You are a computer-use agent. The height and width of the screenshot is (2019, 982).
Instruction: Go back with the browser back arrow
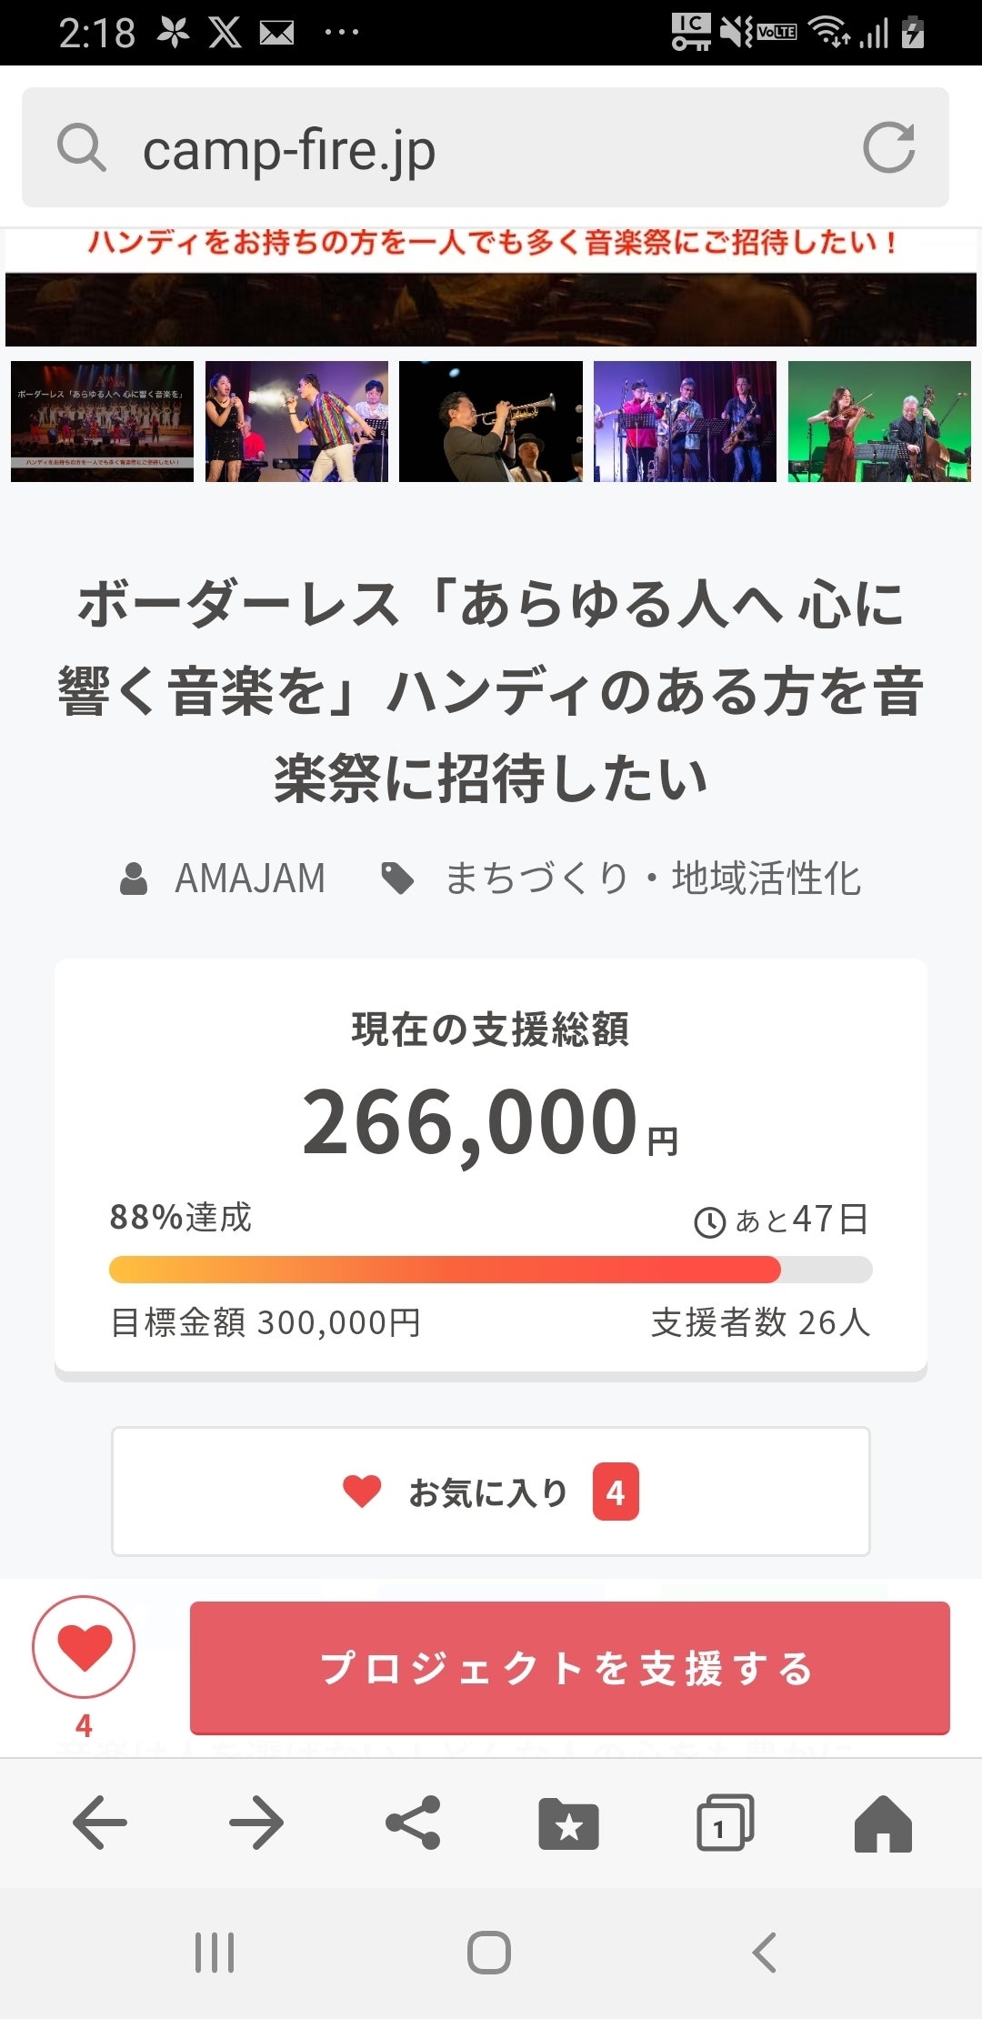pos(99,1823)
